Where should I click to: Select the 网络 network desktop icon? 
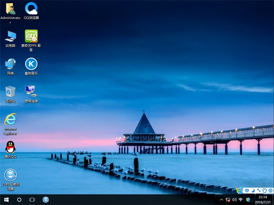10,64
